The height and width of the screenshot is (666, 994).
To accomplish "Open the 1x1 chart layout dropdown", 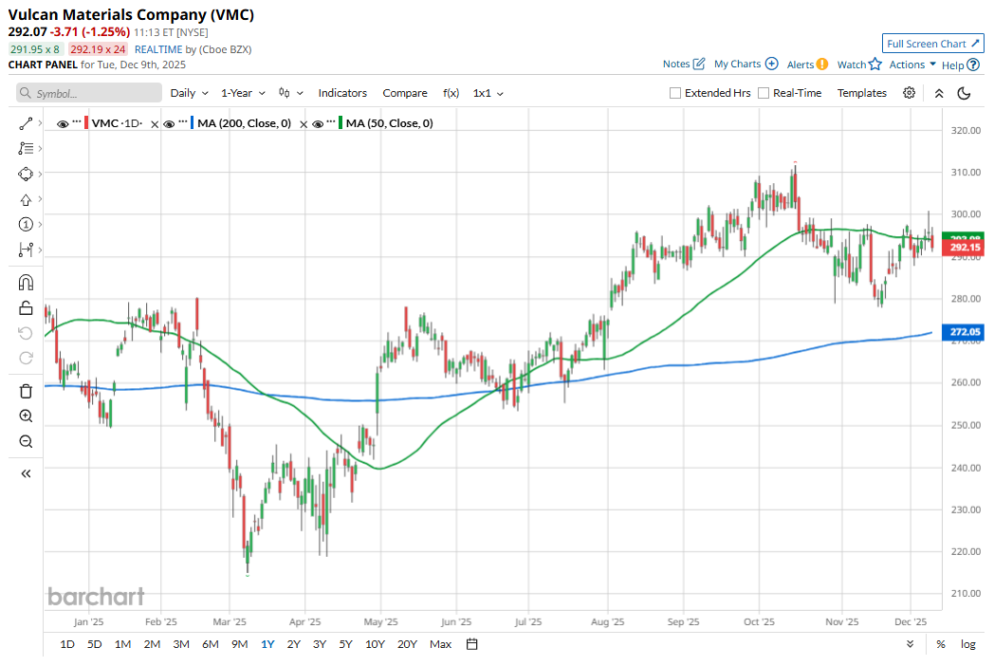I will coord(488,93).
